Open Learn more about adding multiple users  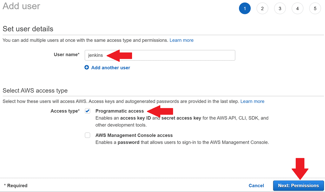182,40
